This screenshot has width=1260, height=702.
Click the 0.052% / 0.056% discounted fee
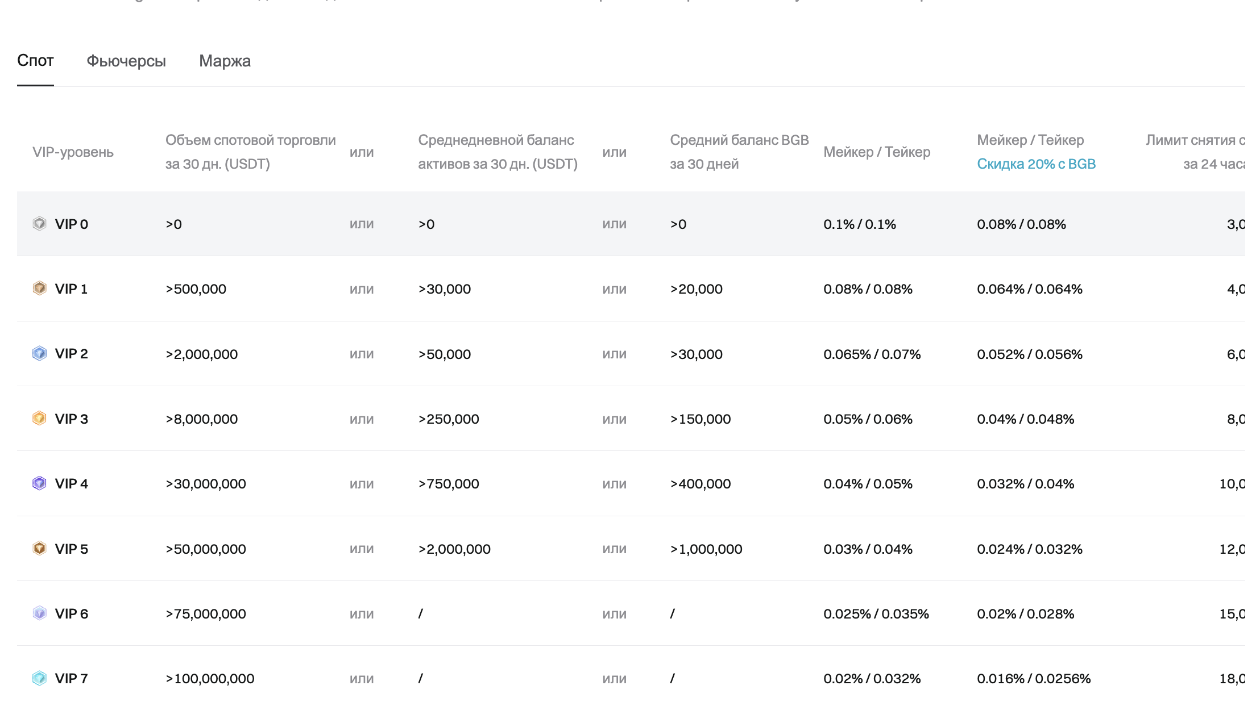click(x=1030, y=354)
